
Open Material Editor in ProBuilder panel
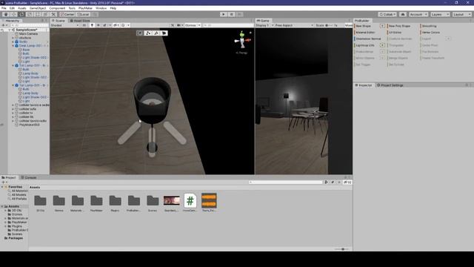[x=365, y=33]
